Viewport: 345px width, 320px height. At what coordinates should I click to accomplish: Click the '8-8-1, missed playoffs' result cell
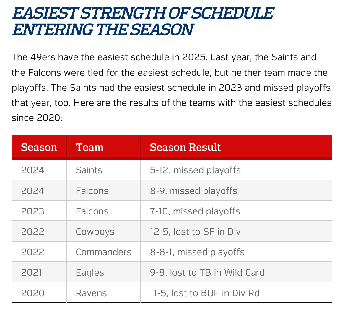[197, 252]
